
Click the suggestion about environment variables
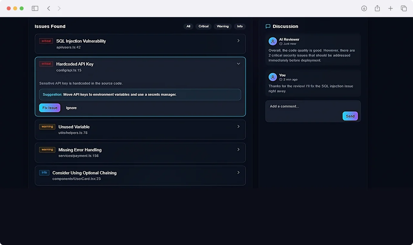(x=140, y=95)
